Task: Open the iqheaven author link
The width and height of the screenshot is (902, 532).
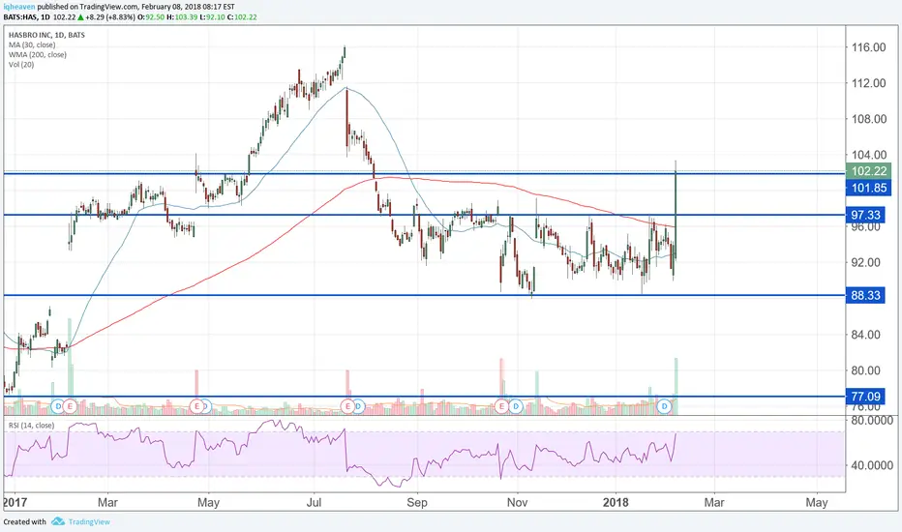Action: point(19,7)
